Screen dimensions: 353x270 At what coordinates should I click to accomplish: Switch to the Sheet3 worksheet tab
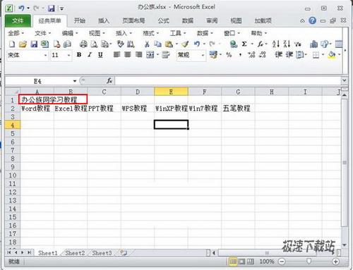(102, 253)
